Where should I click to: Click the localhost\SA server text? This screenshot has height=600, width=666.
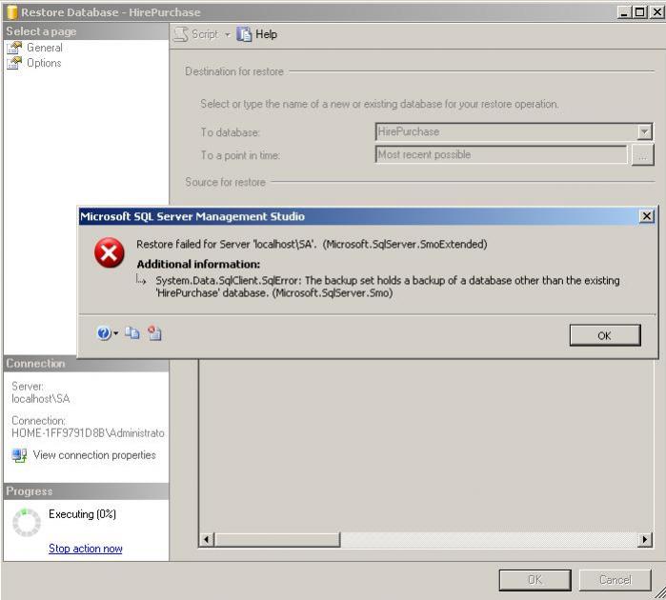coord(41,399)
